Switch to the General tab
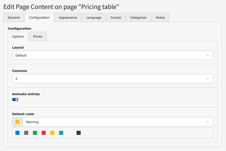 point(14,17)
